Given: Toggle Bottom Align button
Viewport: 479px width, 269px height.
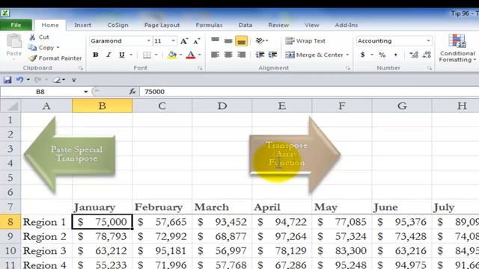Looking at the screenshot, I should point(241,41).
